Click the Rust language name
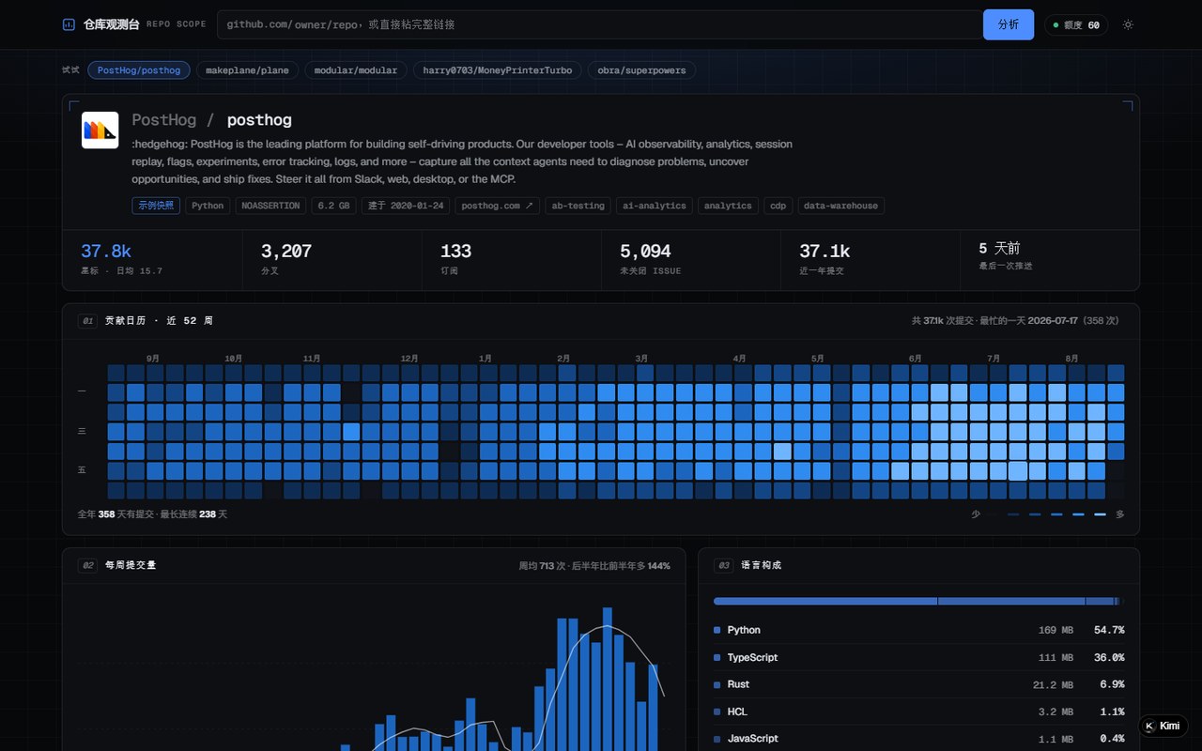 point(738,684)
